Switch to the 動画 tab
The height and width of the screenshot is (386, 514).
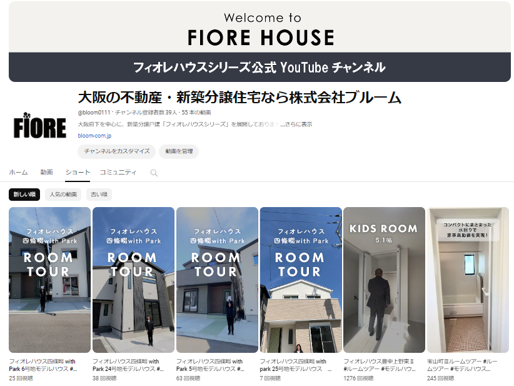pos(46,172)
